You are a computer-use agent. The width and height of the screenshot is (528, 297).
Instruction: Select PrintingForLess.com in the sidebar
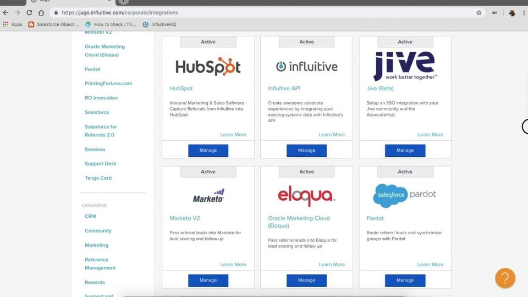coord(108,84)
